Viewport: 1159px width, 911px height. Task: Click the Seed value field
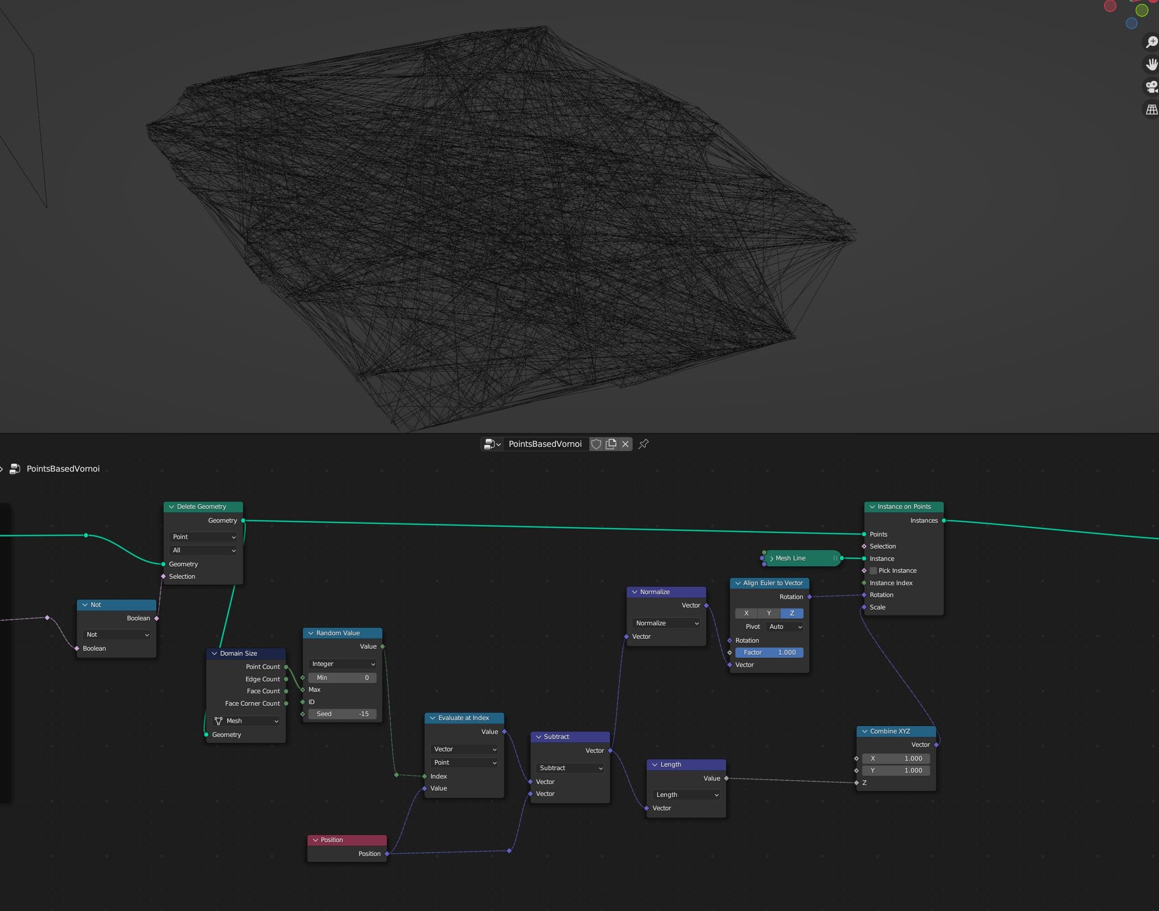(342, 714)
